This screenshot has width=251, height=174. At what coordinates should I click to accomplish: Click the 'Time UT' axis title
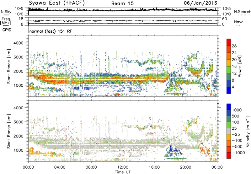(123, 172)
